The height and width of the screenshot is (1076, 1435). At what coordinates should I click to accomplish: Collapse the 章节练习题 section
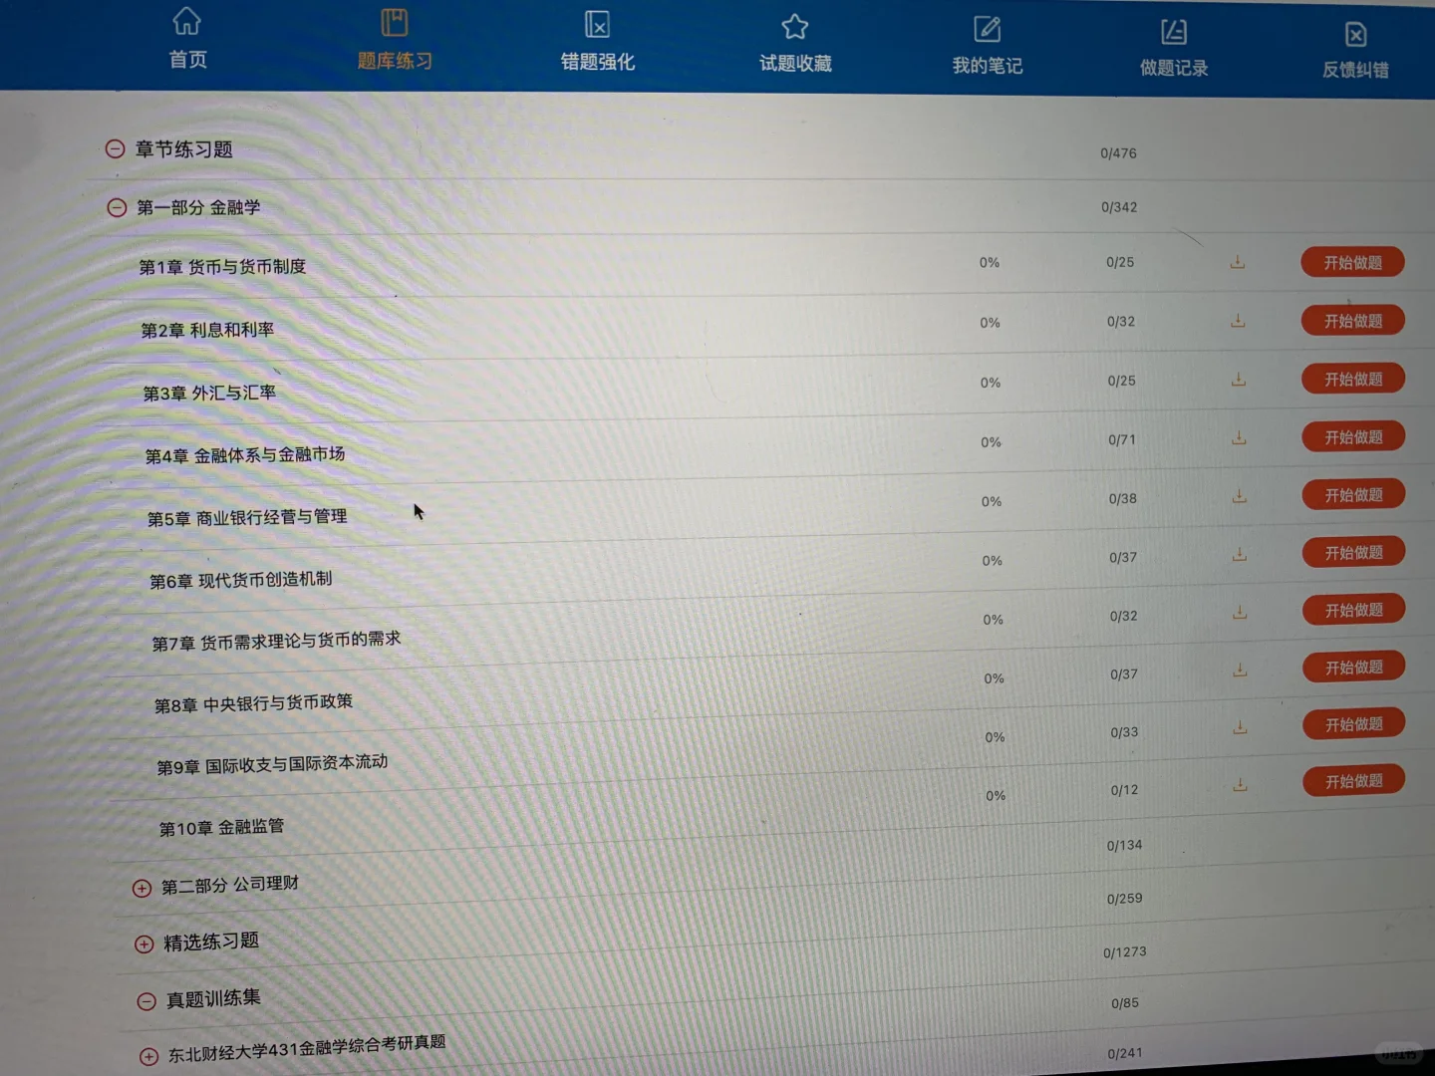click(115, 148)
